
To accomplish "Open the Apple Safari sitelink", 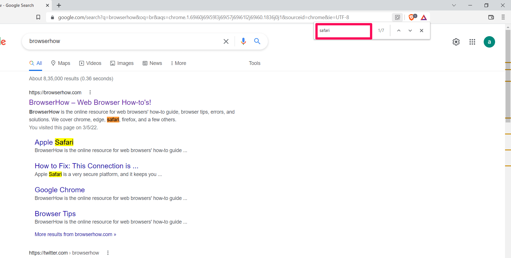I will pyautogui.click(x=54, y=142).
